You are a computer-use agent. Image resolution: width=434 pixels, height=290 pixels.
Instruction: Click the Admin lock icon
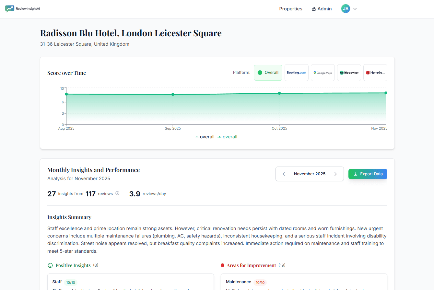313,9
